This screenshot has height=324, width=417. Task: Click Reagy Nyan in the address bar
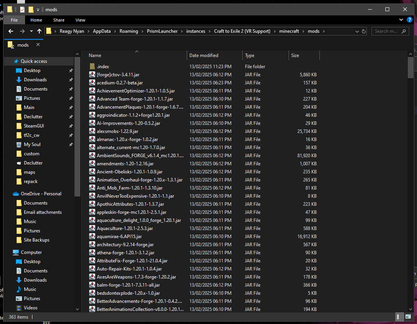(72, 31)
